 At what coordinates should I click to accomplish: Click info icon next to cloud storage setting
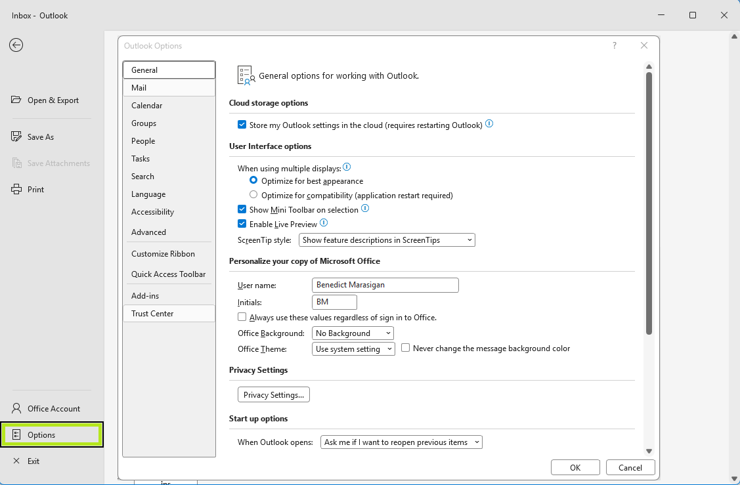489,124
